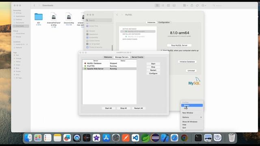Click the System Settings search field
260x146 pixels.
coord(99,20)
